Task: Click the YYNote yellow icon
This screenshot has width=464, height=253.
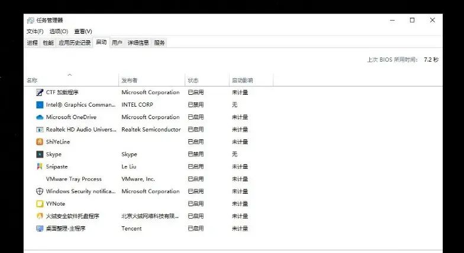Action: [39, 204]
